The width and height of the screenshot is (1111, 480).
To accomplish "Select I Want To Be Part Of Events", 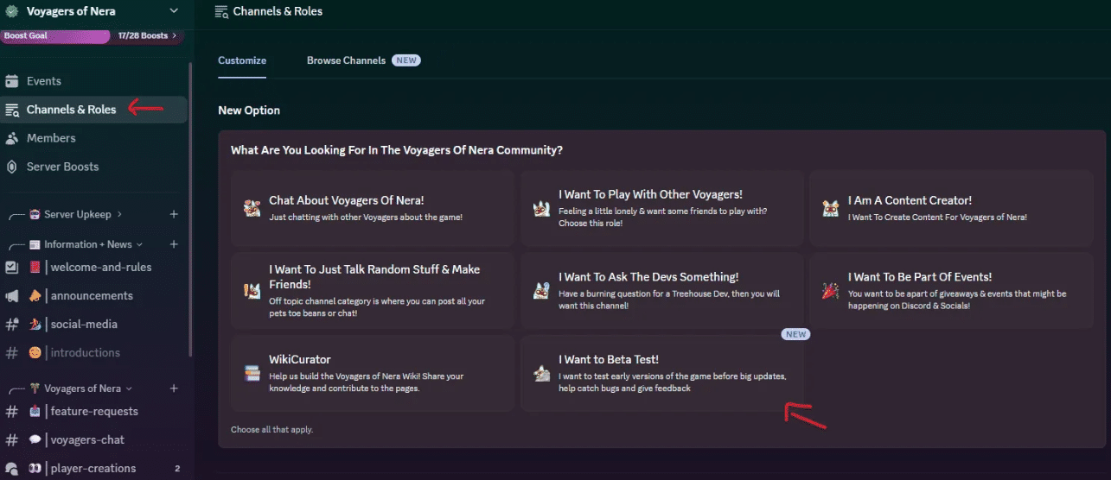I will point(953,291).
